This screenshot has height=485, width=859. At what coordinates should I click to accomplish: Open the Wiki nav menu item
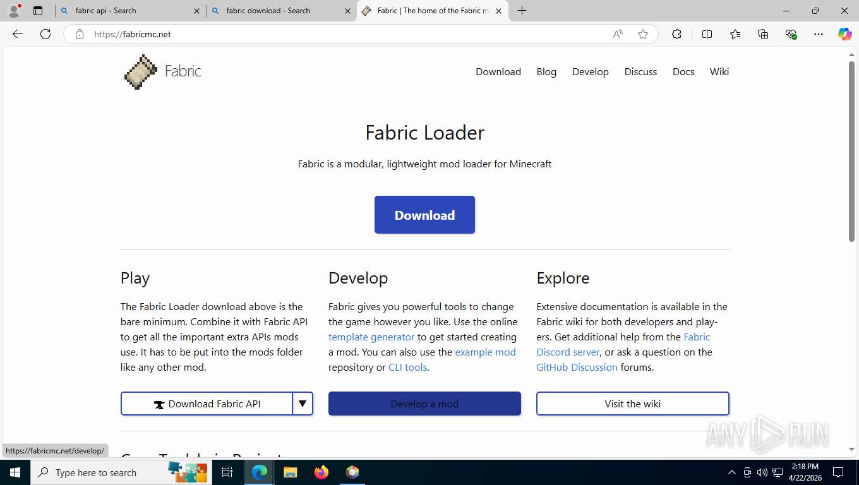719,71
